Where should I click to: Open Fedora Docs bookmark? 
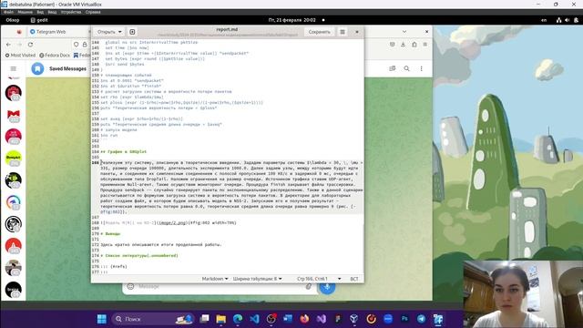pyautogui.click(x=55, y=55)
